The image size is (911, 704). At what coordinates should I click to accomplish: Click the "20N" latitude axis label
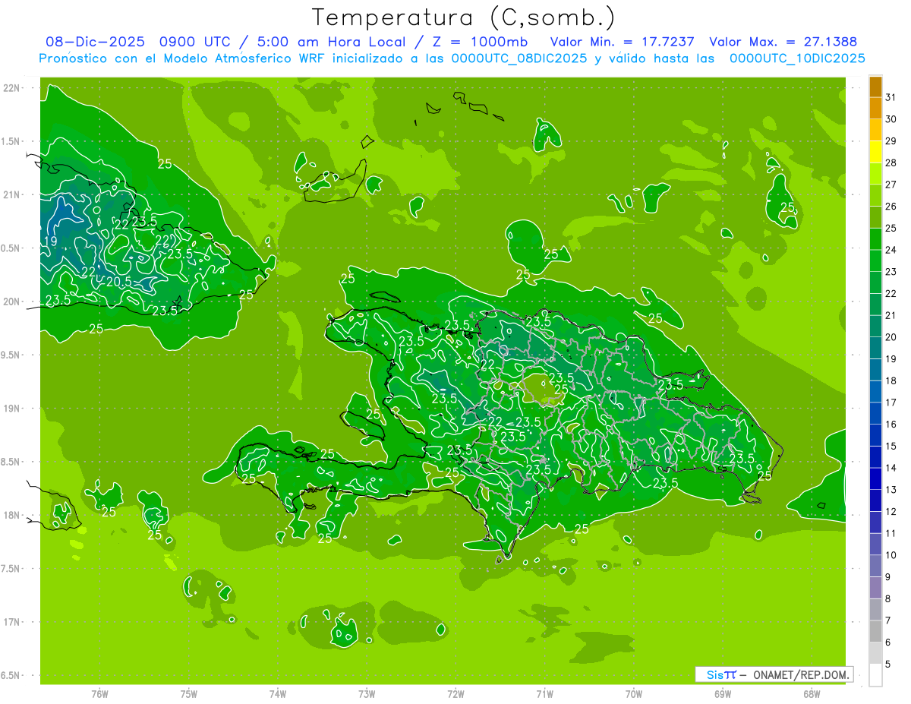[13, 301]
